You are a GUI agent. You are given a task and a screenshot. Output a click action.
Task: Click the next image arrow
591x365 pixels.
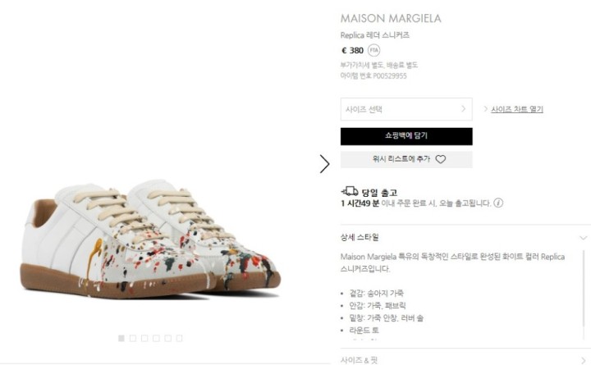coord(324,164)
